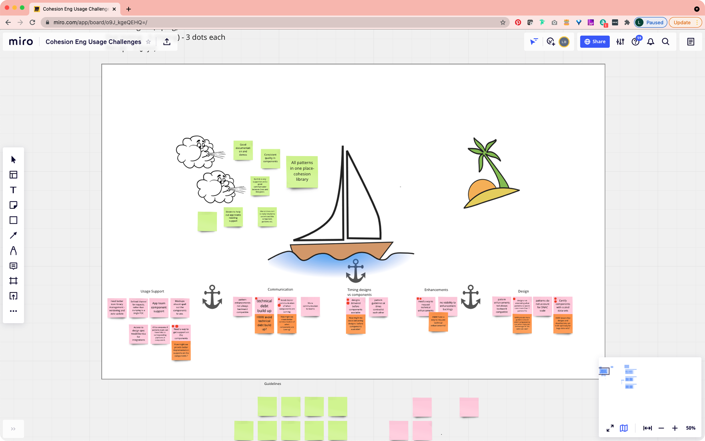Select the 'Good documentation and demos' sticky

point(243,150)
